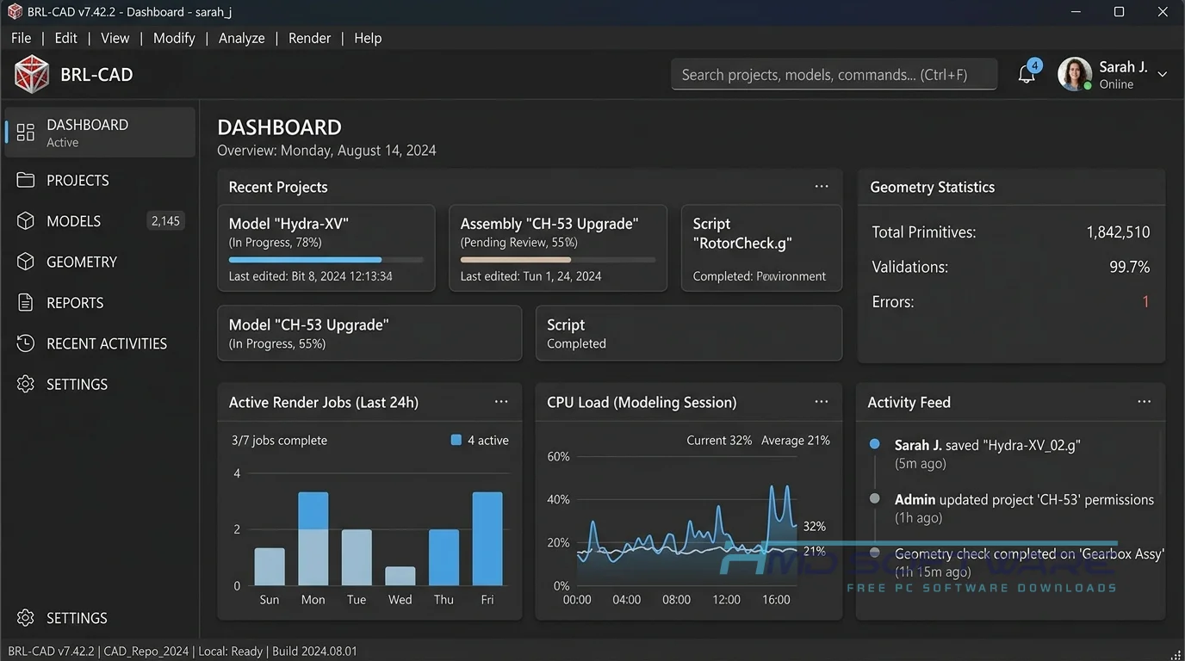Click the Dashboard grid icon in sidebar

[26, 132]
